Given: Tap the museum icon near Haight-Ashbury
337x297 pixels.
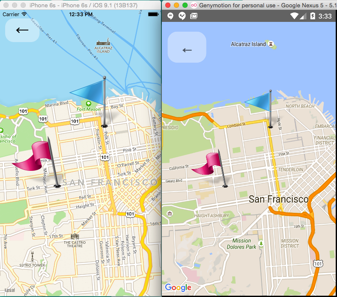Looking at the screenshot, I should click(x=170, y=214).
